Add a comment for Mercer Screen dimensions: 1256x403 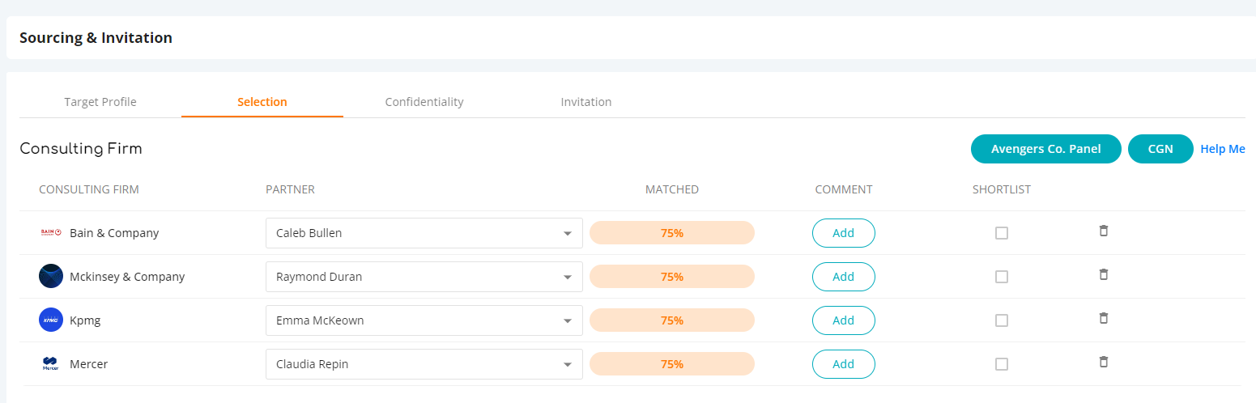point(844,364)
